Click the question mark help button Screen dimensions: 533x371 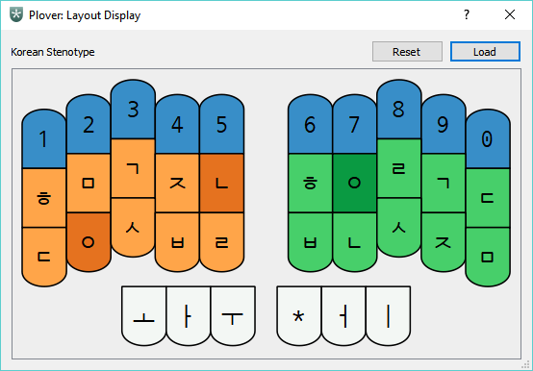(x=467, y=15)
